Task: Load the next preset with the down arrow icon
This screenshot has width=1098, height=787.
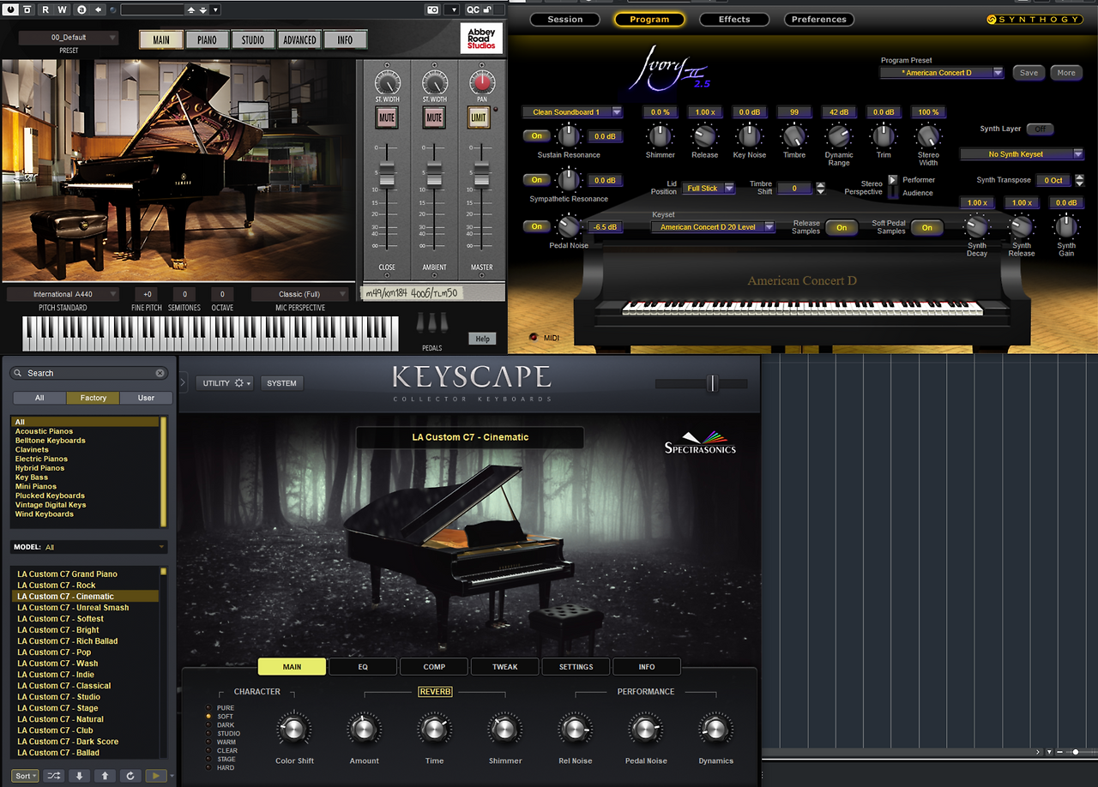Action: [202, 9]
